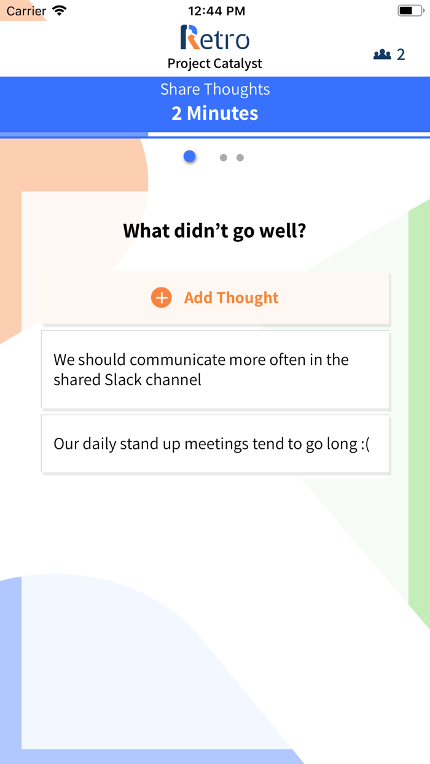This screenshot has height=764, width=430.
Task: Go to the third page dot
Action: (240, 158)
